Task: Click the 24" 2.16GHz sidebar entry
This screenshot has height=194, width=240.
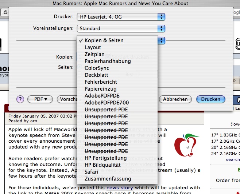Action: [225, 154]
